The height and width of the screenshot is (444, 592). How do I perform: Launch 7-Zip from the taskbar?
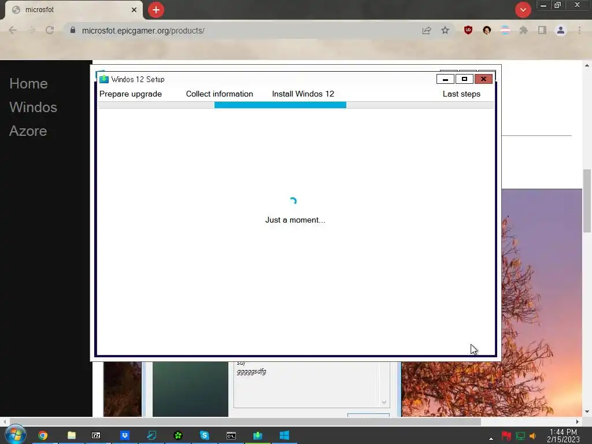click(97, 435)
